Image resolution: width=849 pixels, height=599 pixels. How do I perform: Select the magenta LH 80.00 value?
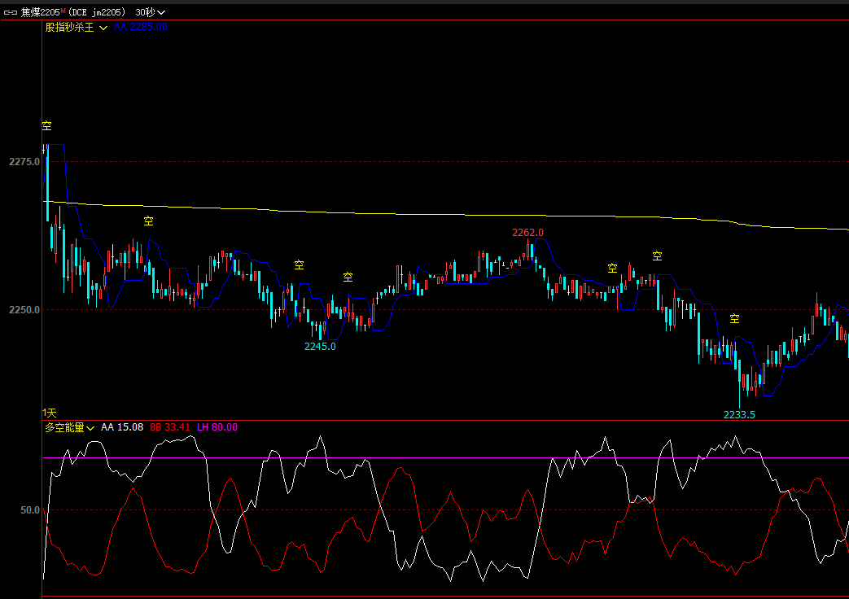pyautogui.click(x=217, y=427)
